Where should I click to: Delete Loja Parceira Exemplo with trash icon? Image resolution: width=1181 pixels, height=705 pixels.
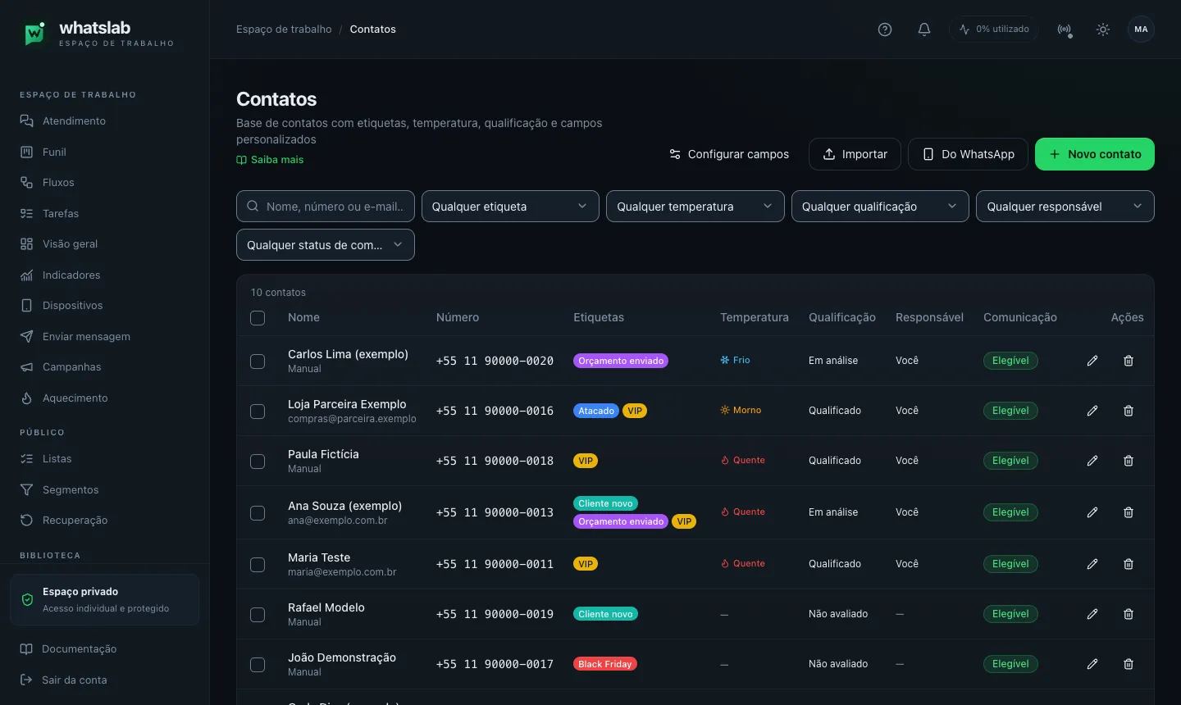click(1129, 411)
